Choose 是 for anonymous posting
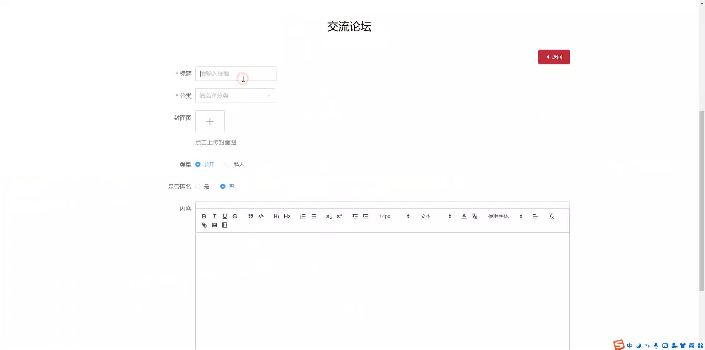The image size is (705, 350). (x=198, y=186)
